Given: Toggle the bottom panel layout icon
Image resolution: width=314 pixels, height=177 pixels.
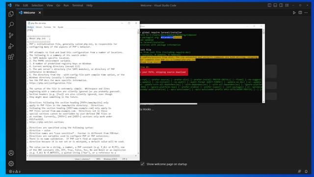Looking at the screenshot, I should coord(275,5).
